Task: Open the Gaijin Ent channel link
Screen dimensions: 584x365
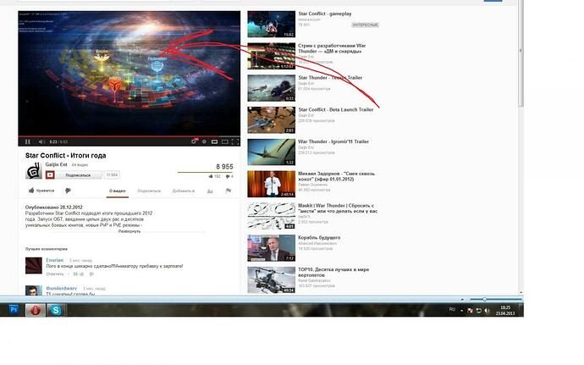Action: point(56,164)
